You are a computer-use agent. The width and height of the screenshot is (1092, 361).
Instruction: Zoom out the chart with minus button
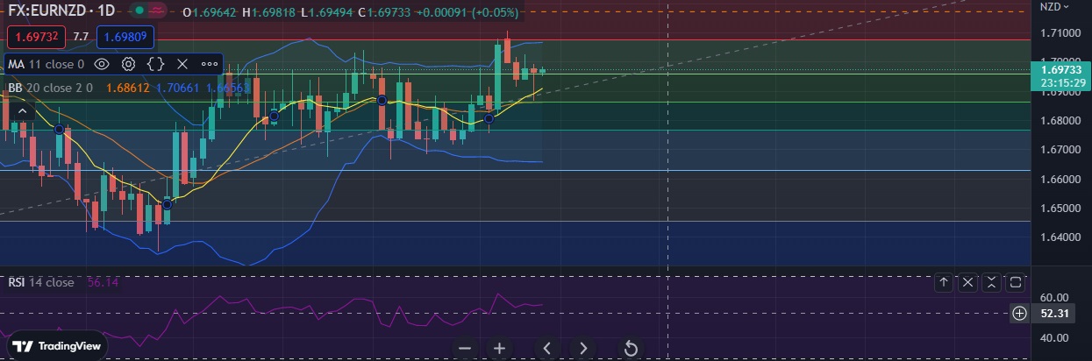(x=465, y=348)
